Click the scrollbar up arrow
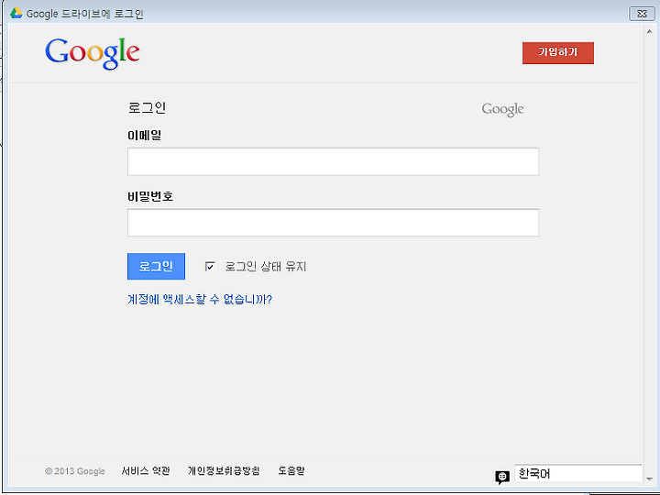660x495 pixels. (649, 31)
